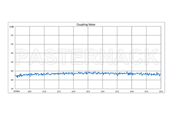Select the 14.0 x-axis label
This screenshot has height=115, width=173.
(x=131, y=91)
